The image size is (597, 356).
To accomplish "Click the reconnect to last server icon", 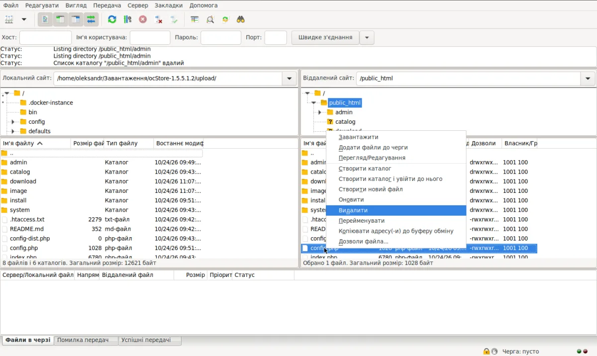I will pos(174,19).
